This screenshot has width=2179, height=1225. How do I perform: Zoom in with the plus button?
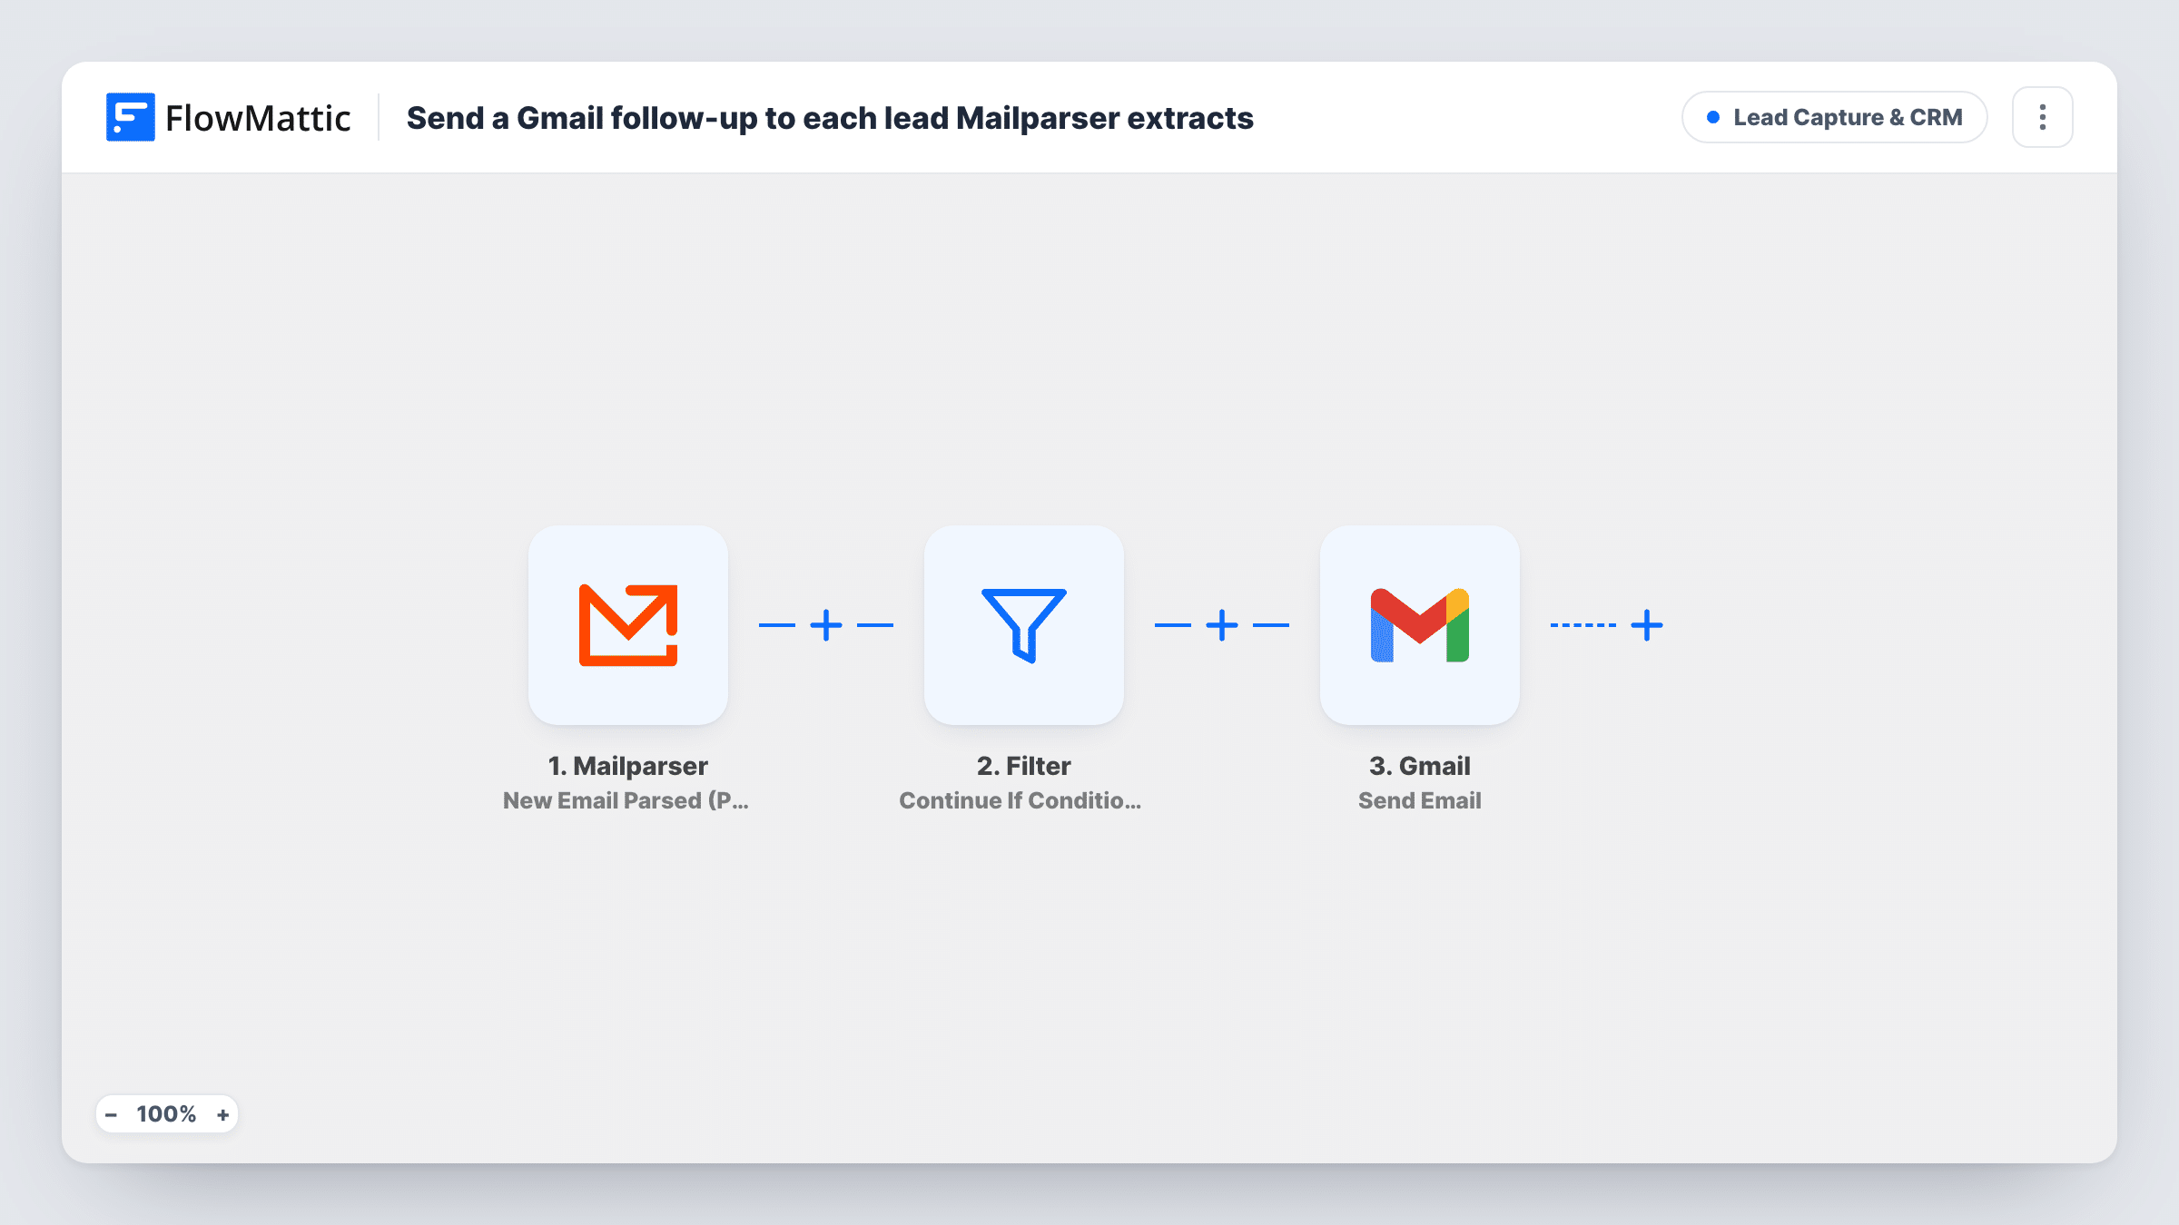click(222, 1114)
